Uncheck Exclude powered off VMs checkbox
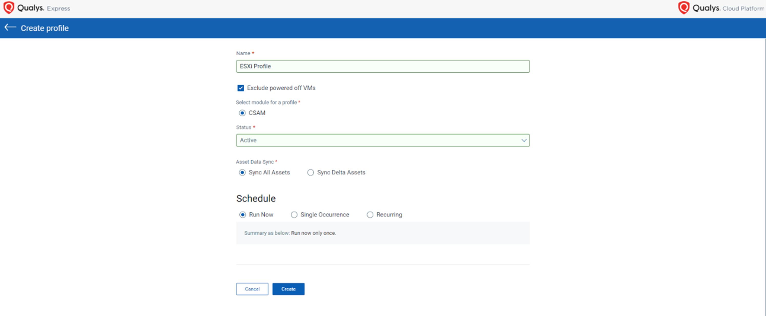766x316 pixels. [x=241, y=88]
